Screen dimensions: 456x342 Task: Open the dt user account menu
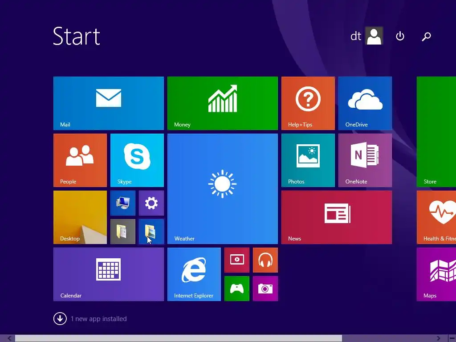pyautogui.click(x=366, y=36)
